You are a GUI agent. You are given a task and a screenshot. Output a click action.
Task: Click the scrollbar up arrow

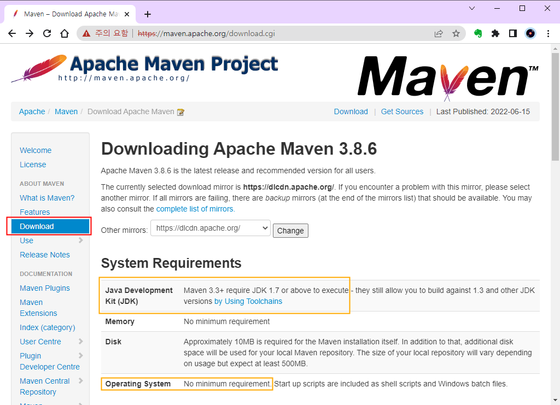(556, 49)
